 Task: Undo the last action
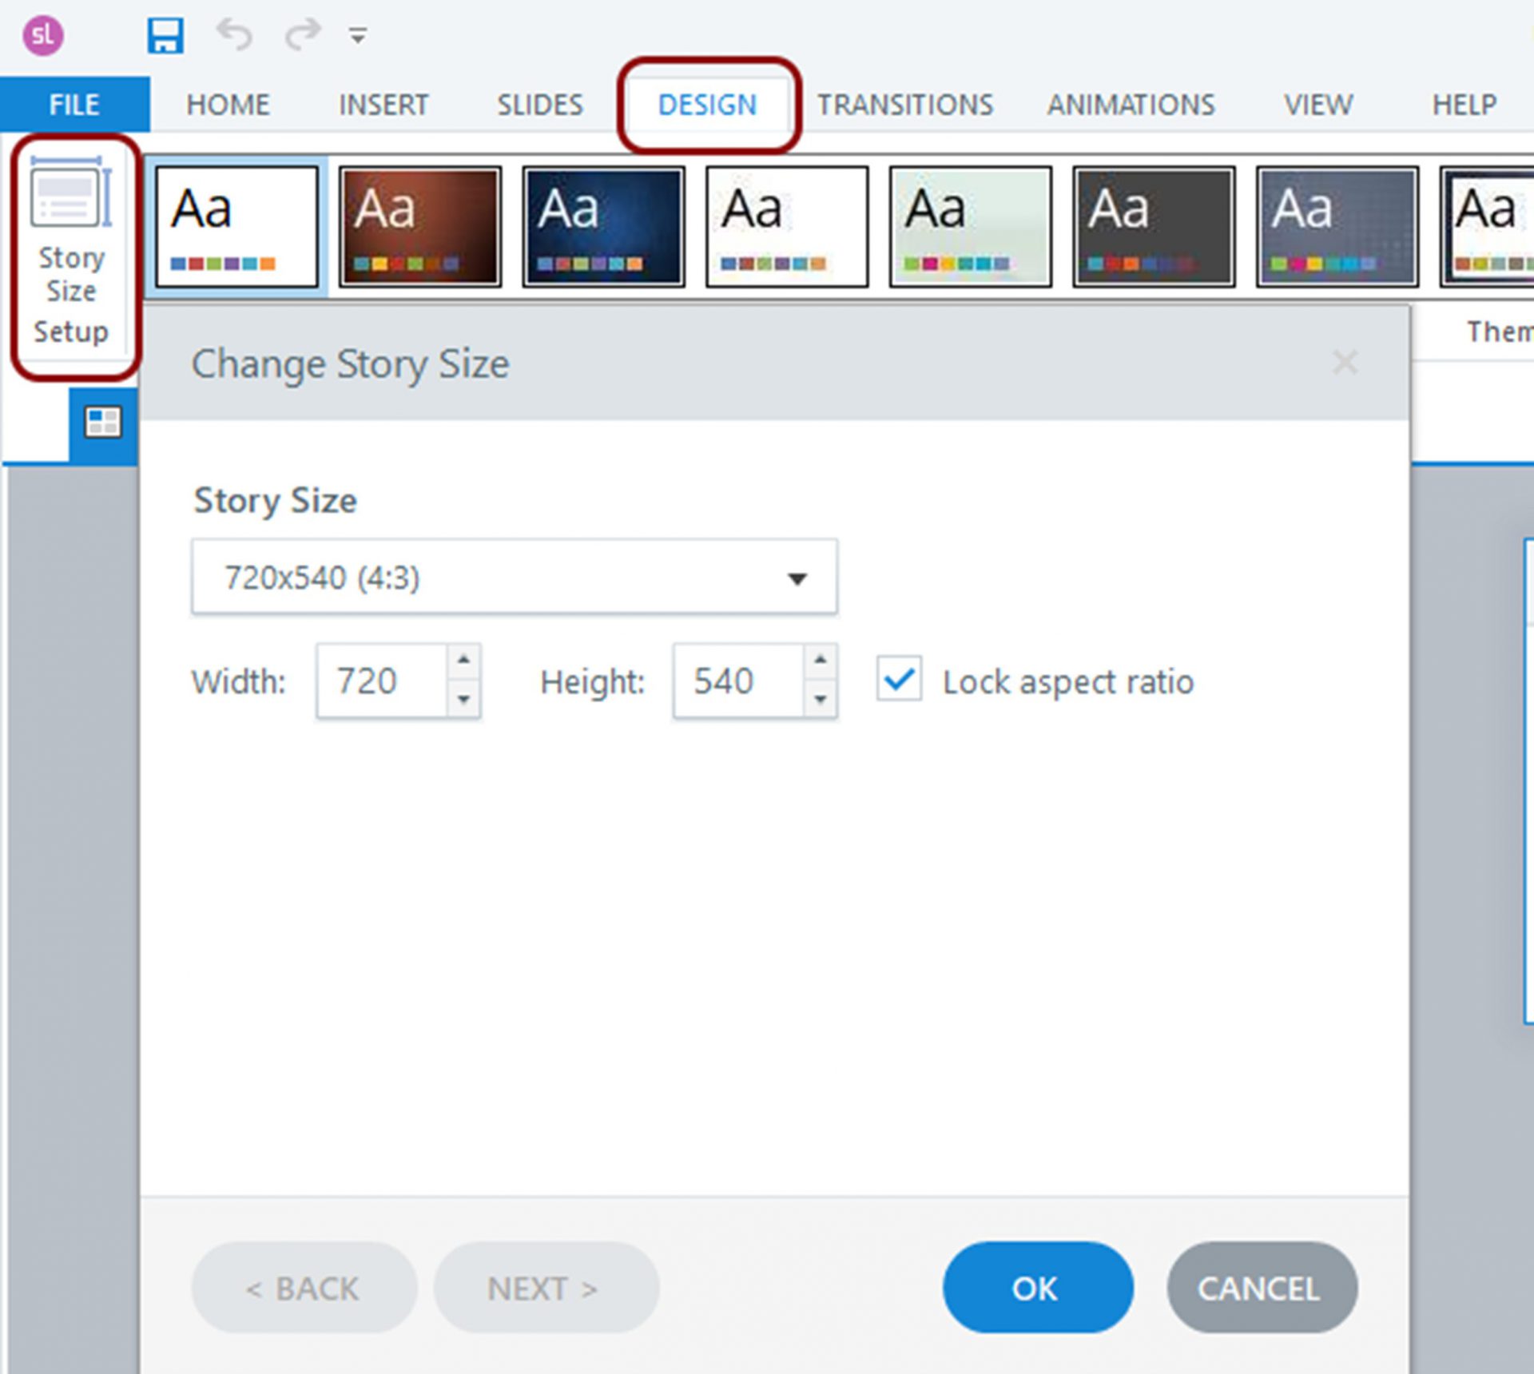click(x=235, y=34)
